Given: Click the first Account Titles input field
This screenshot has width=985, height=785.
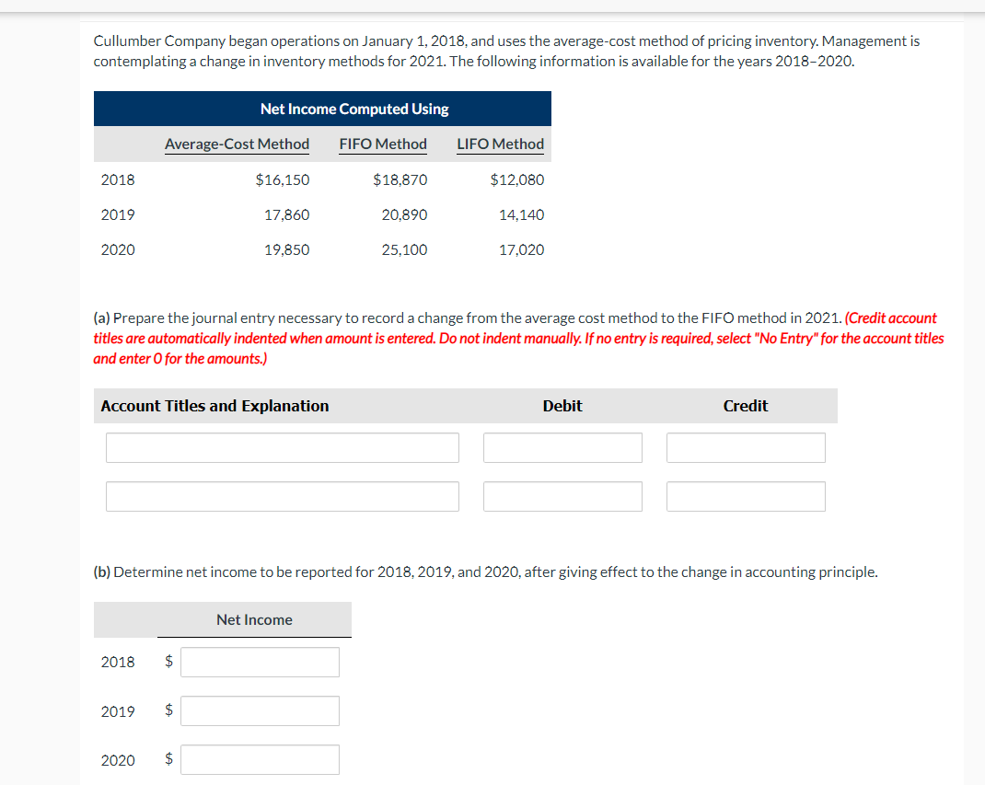Looking at the screenshot, I should tap(282, 447).
